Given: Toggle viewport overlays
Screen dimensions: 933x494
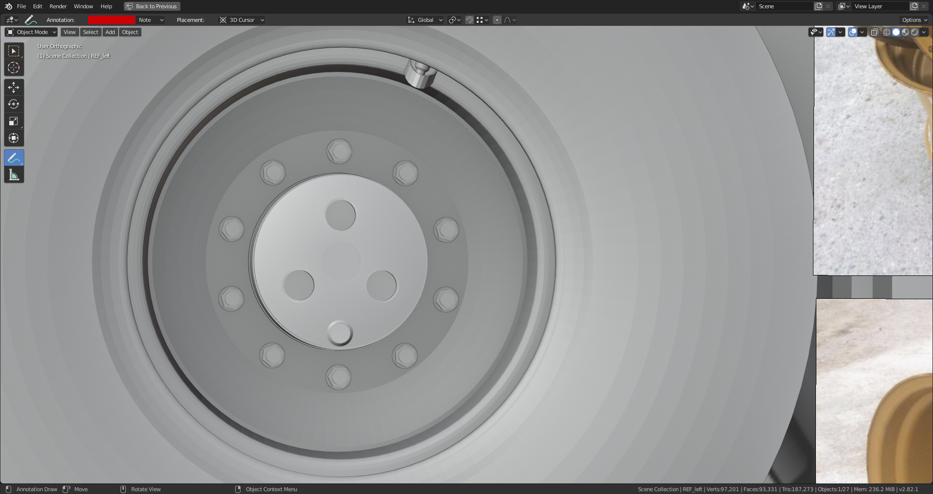Looking at the screenshot, I should pos(852,32).
